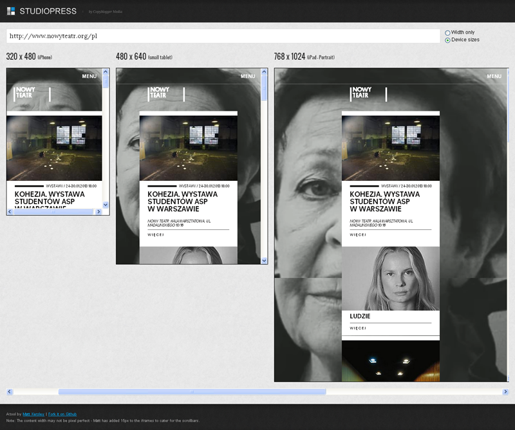
Task: Click the Nowy Teatr logo in iPhone preview
Action: (26, 94)
